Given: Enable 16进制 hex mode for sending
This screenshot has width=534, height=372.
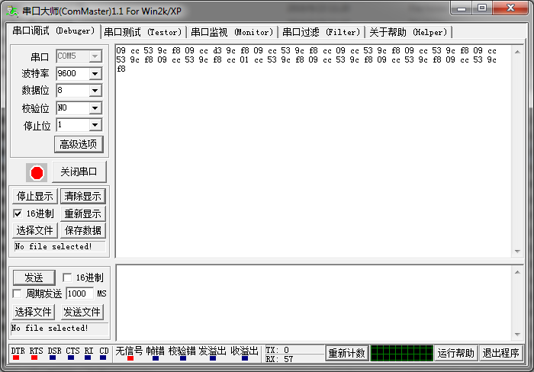Looking at the screenshot, I should [67, 277].
